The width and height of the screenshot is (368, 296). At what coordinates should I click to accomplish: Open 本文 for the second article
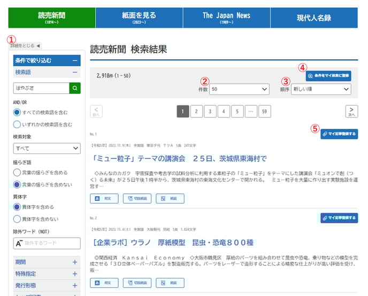coord(104,283)
